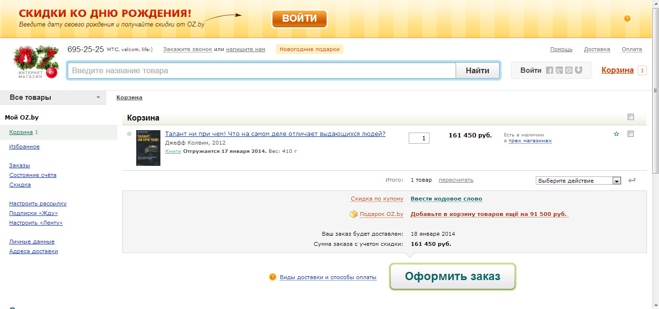Click the orange ВОЙТИ banner button

pyautogui.click(x=300, y=19)
